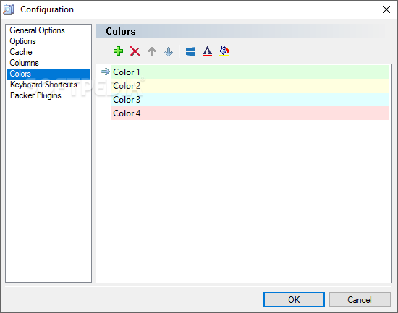Select the pink Color 4 row

point(250,113)
